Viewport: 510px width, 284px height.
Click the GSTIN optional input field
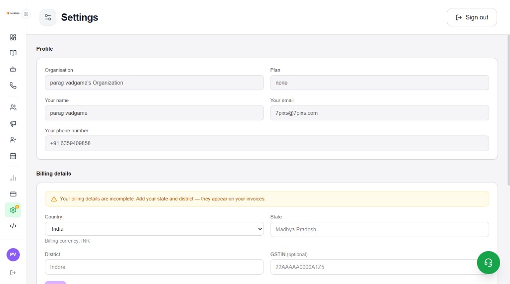click(380, 267)
